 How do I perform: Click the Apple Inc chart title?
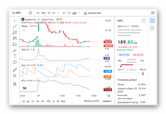pos(39,19)
